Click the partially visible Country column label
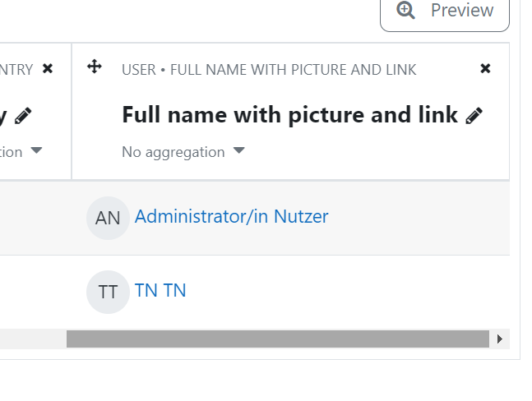 (16, 70)
